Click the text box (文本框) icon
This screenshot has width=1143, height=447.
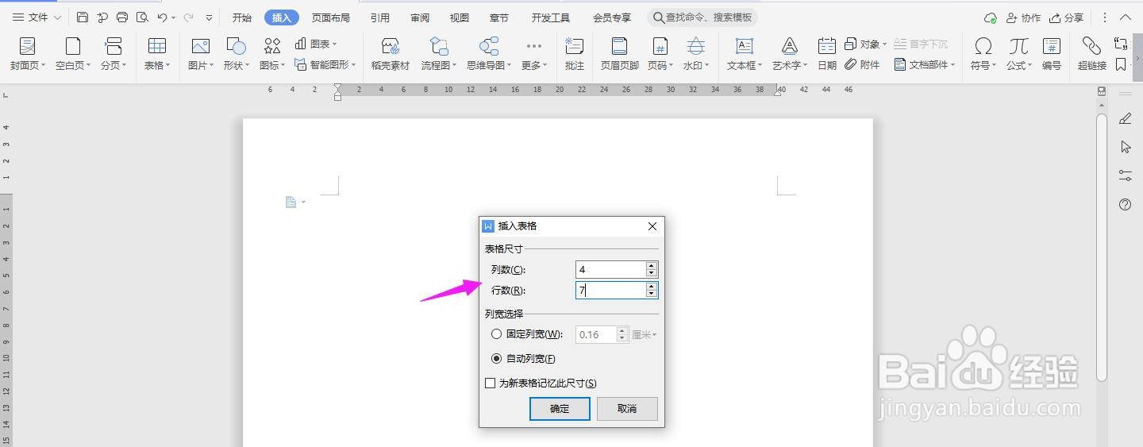[744, 46]
